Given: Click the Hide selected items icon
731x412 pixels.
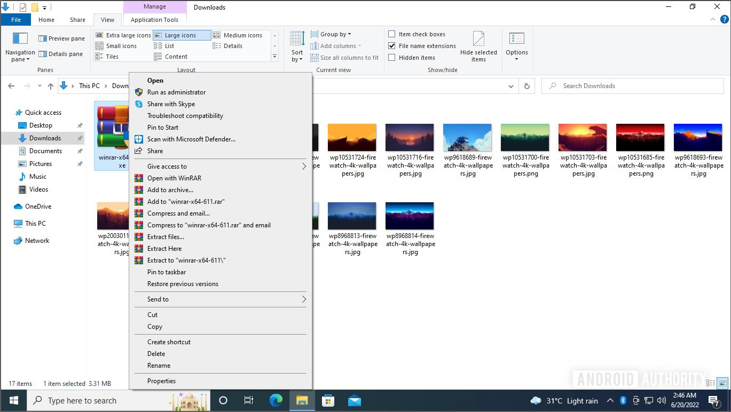Looking at the screenshot, I should coord(478,40).
